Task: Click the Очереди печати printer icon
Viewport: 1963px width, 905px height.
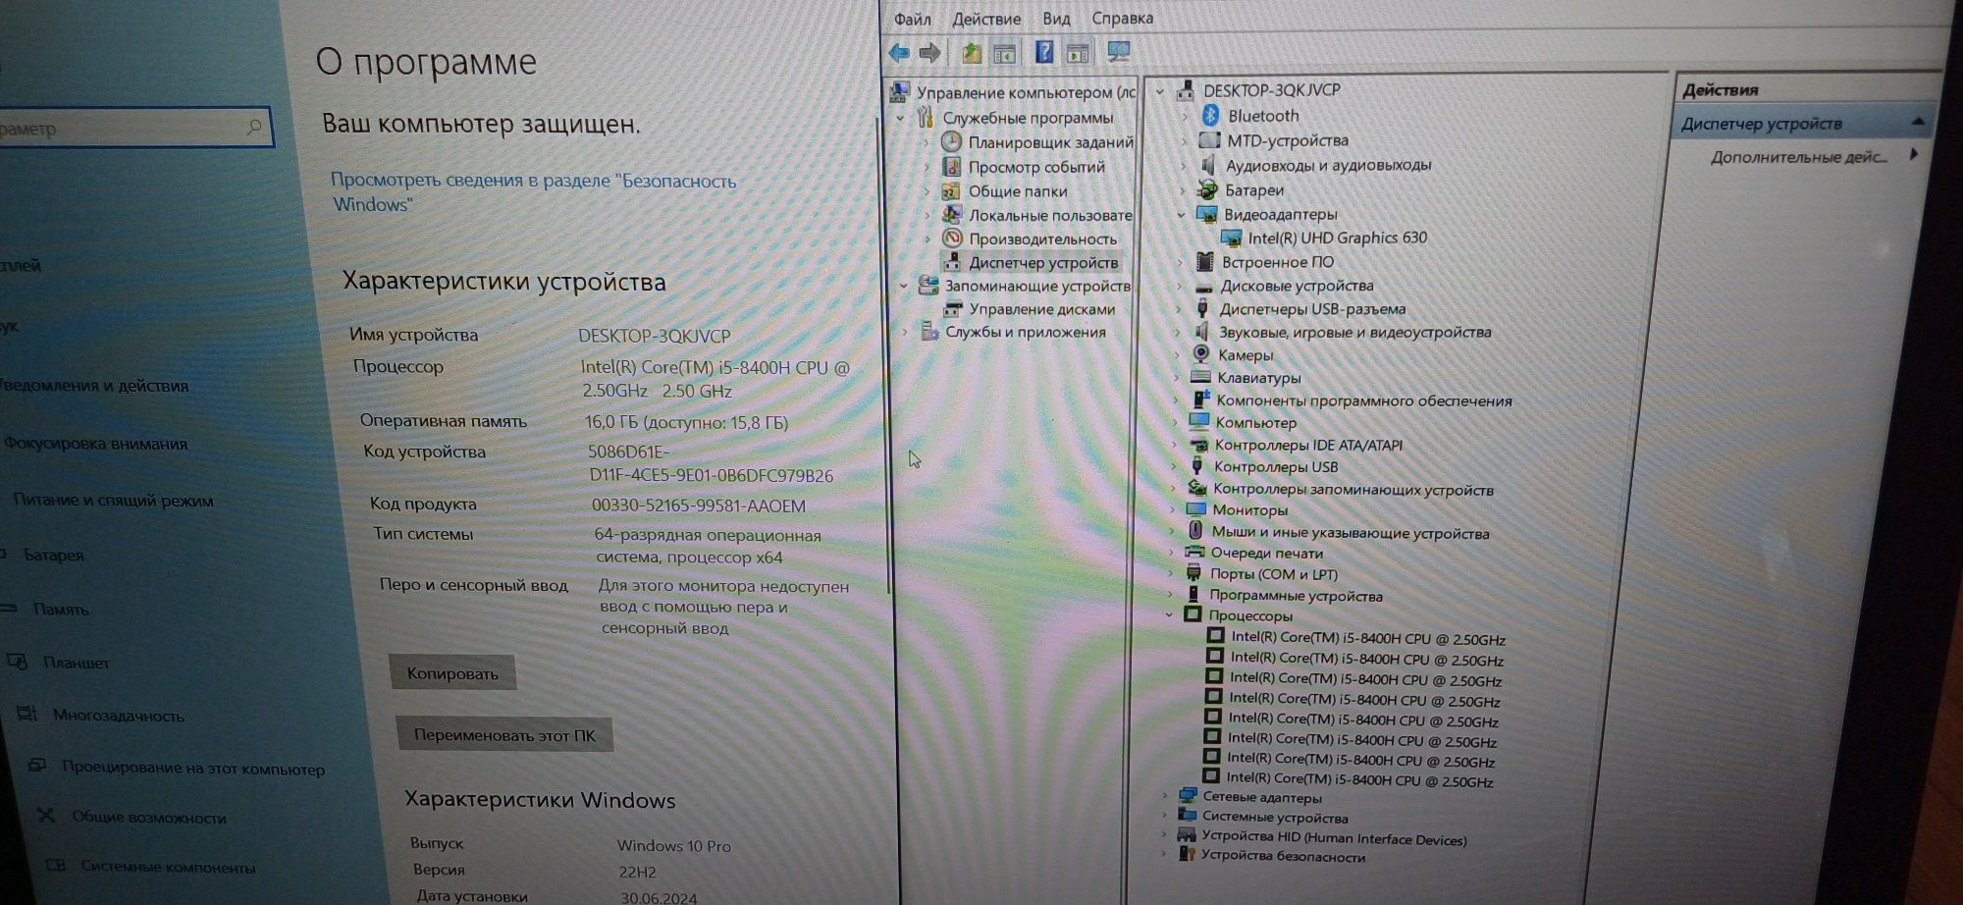Action: tap(1194, 553)
